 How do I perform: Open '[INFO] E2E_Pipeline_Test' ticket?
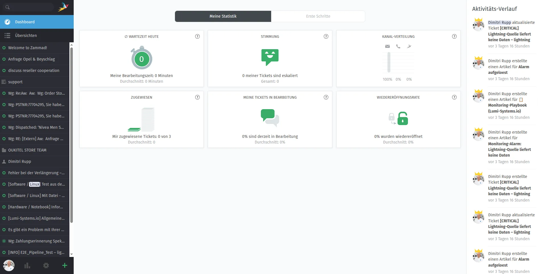coord(35,252)
